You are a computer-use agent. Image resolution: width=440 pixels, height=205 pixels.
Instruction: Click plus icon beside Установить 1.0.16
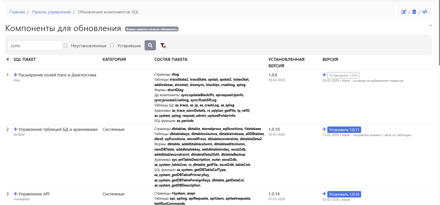pyautogui.click(x=324, y=194)
